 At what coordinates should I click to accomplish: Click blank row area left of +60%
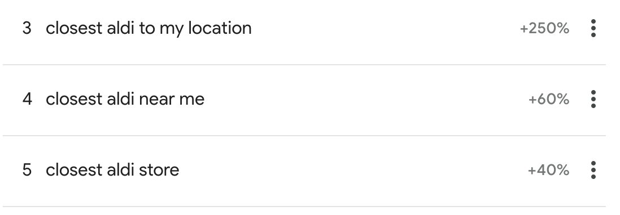pyautogui.click(x=366, y=99)
